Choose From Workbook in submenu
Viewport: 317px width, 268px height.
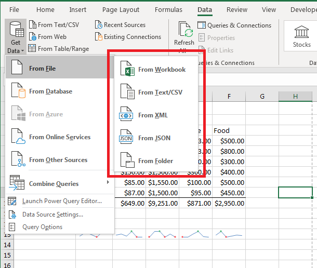click(156, 70)
